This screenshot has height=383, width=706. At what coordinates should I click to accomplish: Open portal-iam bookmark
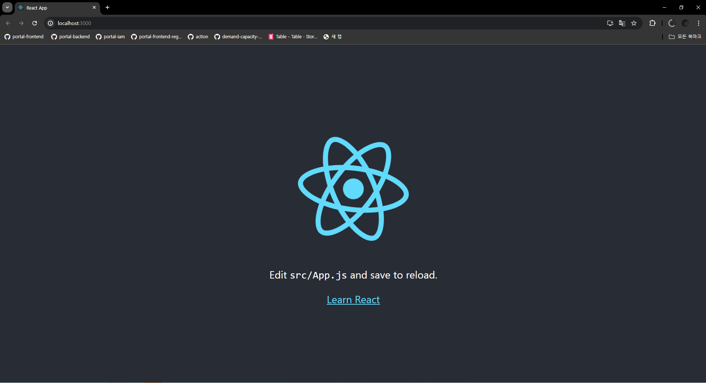pyautogui.click(x=110, y=37)
